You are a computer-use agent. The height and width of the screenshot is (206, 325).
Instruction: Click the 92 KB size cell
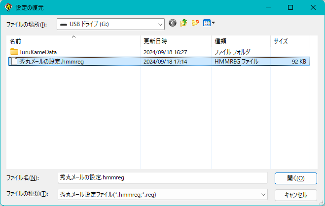click(299, 62)
